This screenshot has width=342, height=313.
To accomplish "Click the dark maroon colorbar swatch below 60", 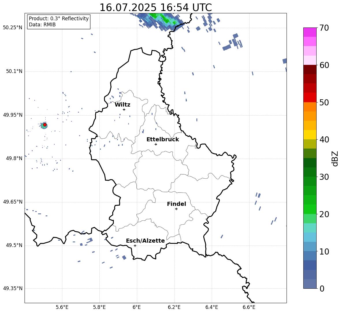I will tap(310, 69).
